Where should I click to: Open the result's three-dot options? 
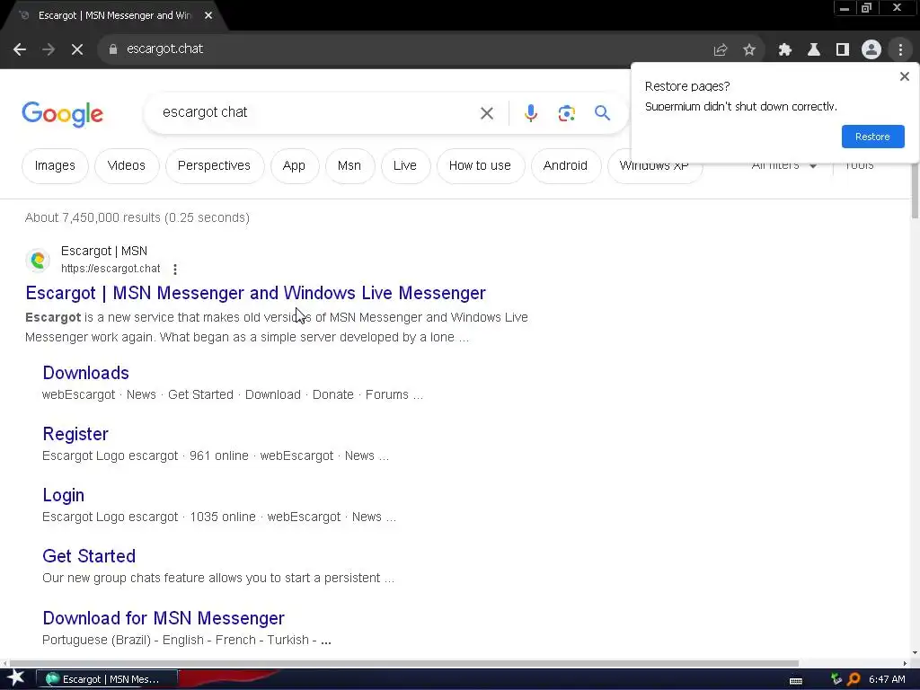pos(175,270)
